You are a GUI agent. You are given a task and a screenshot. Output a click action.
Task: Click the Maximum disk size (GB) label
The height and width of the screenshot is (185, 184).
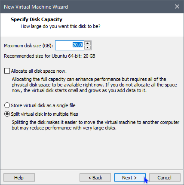[x=28, y=46]
